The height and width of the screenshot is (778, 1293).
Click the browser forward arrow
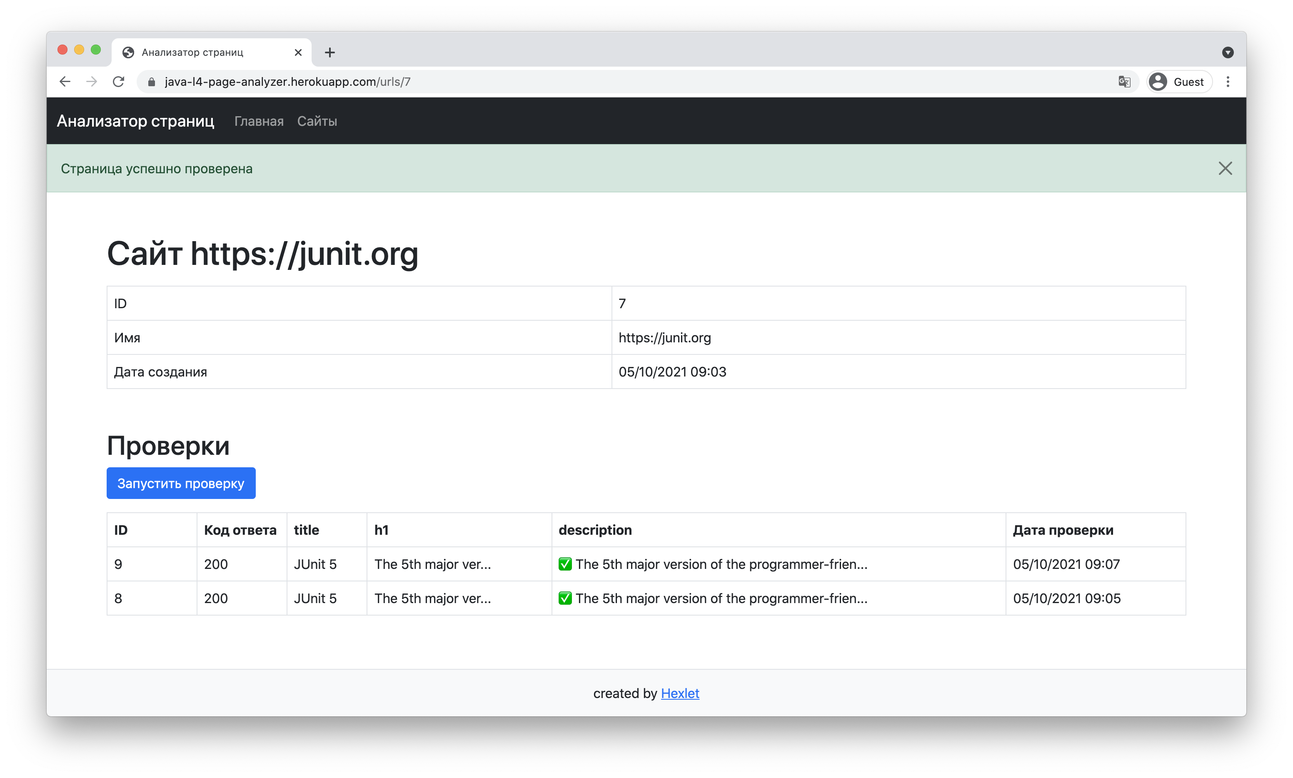(x=92, y=82)
